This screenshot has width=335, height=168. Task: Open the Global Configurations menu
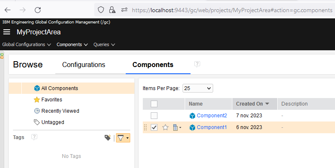pyautogui.click(x=26, y=44)
